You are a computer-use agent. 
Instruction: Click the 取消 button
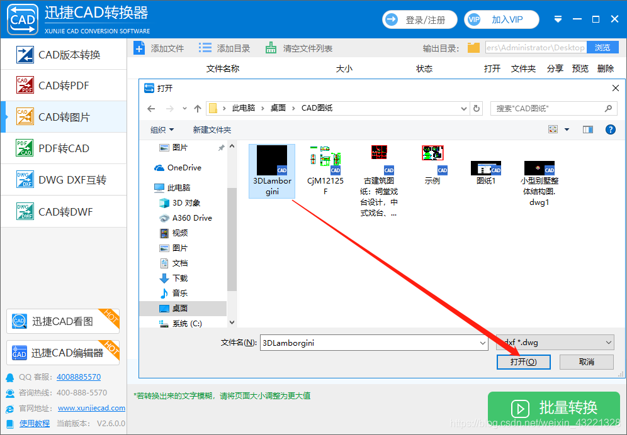[587, 362]
